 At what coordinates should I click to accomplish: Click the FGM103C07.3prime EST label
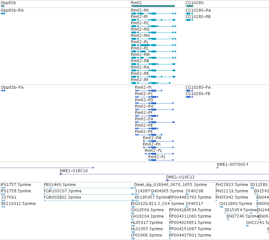pos(63,191)
